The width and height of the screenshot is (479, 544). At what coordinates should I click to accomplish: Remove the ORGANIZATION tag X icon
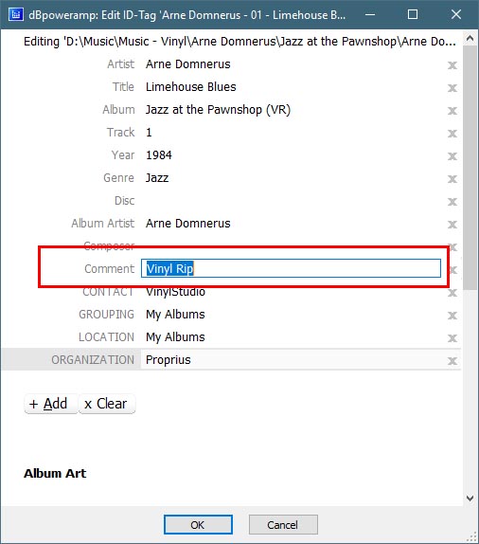tap(452, 361)
